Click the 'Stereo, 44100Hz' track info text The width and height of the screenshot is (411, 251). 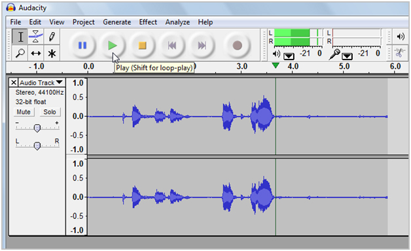(x=39, y=92)
